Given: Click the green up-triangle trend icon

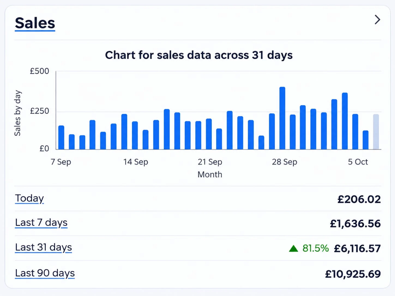Looking at the screenshot, I should point(293,249).
